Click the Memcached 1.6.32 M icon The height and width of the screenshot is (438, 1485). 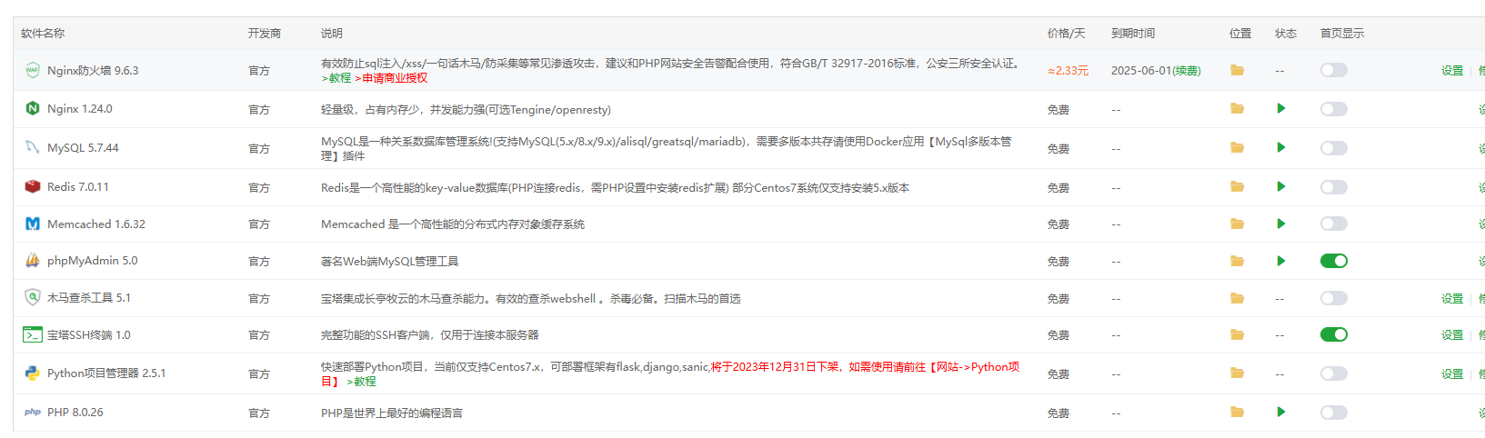[x=33, y=224]
